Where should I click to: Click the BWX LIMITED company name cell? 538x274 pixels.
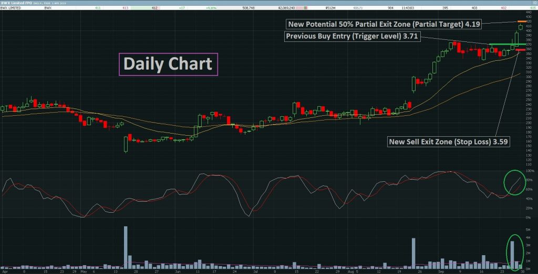(x=9, y=7)
